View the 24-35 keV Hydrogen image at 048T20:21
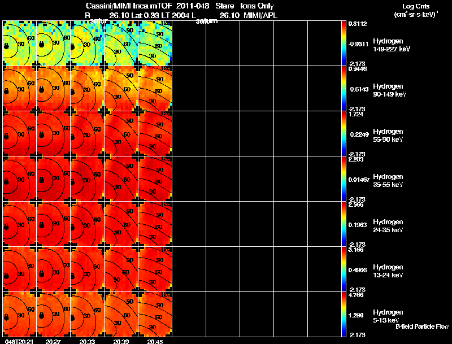 click(20, 224)
